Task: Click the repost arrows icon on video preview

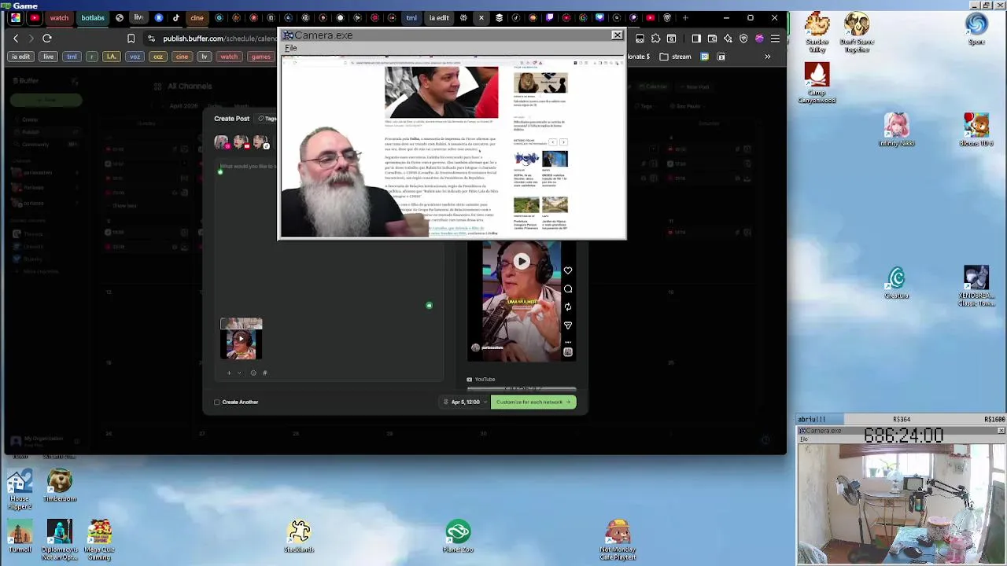Action: click(x=568, y=307)
